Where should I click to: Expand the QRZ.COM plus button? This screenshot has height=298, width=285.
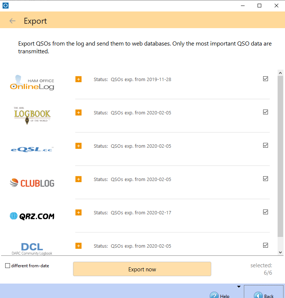pos(79,212)
